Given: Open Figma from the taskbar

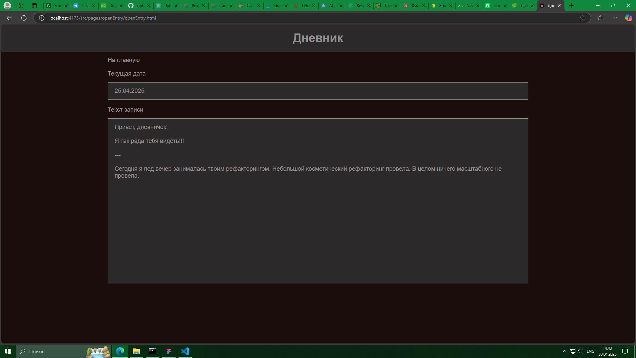Looking at the screenshot, I should pyautogui.click(x=169, y=351).
